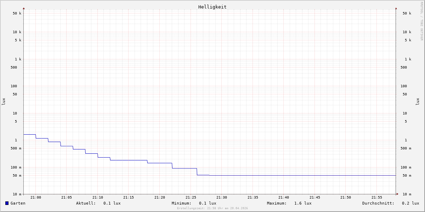The width and height of the screenshot is (425, 212).
Task: Select the 21:00 time axis label
Action: click(x=36, y=198)
